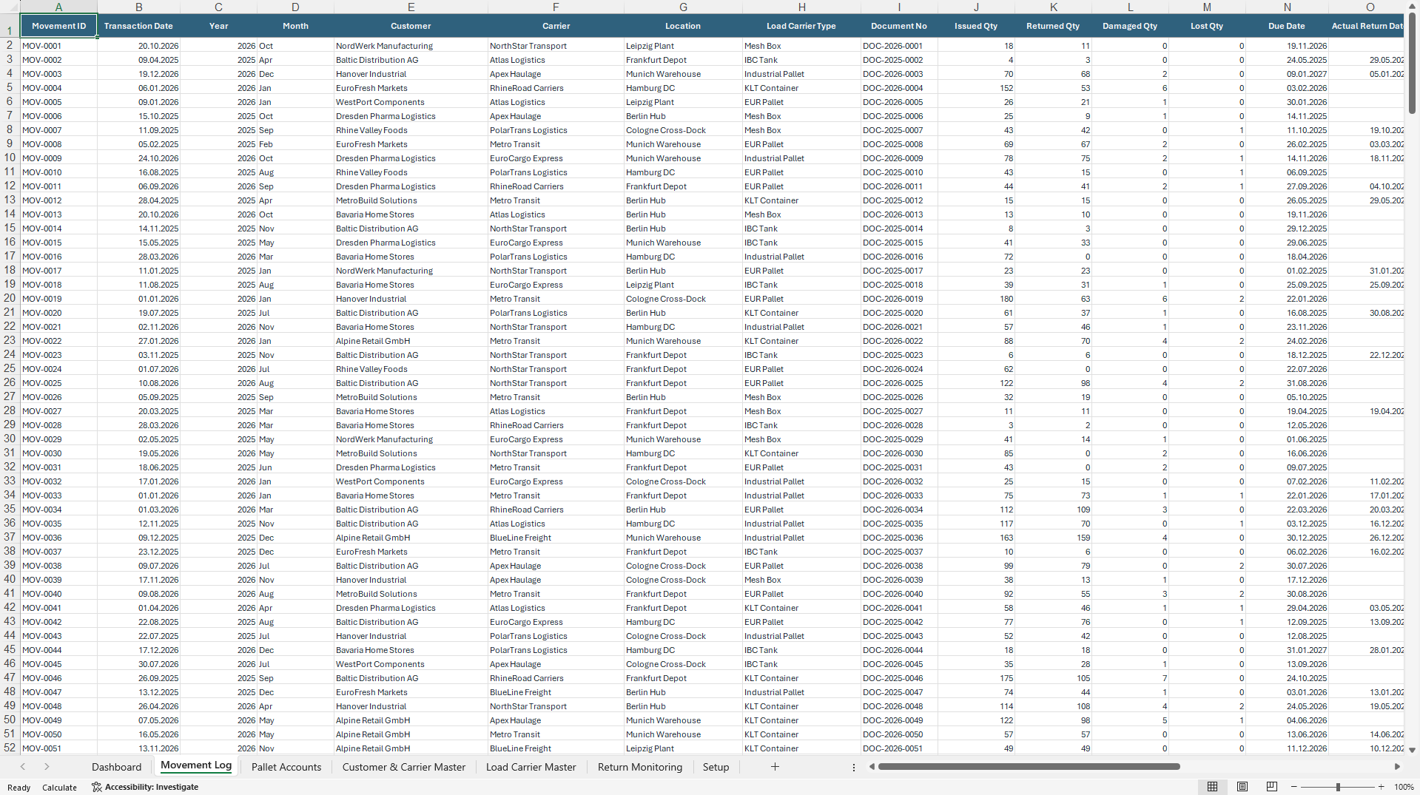
Task: Click the sheet tab options dots
Action: (x=853, y=768)
